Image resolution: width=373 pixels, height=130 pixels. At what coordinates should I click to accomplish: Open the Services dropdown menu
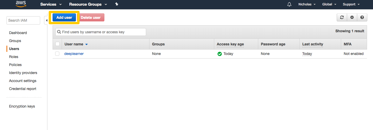coord(51,4)
